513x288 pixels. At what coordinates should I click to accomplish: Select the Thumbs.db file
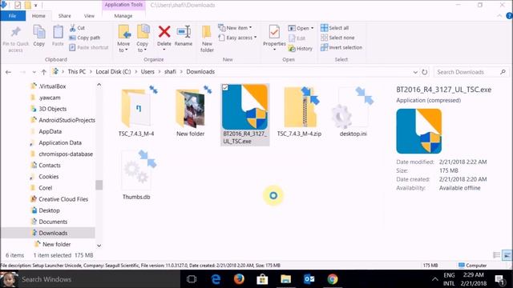pos(136,174)
